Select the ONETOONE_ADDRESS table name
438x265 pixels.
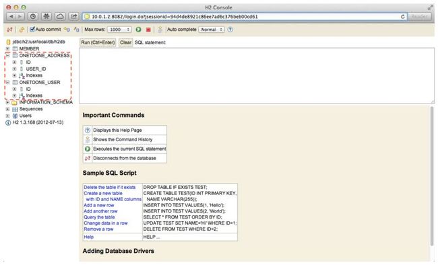coord(44,56)
